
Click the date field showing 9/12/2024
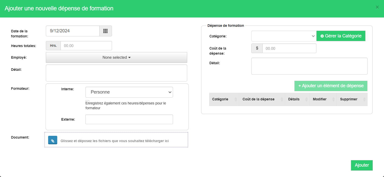[73, 31]
